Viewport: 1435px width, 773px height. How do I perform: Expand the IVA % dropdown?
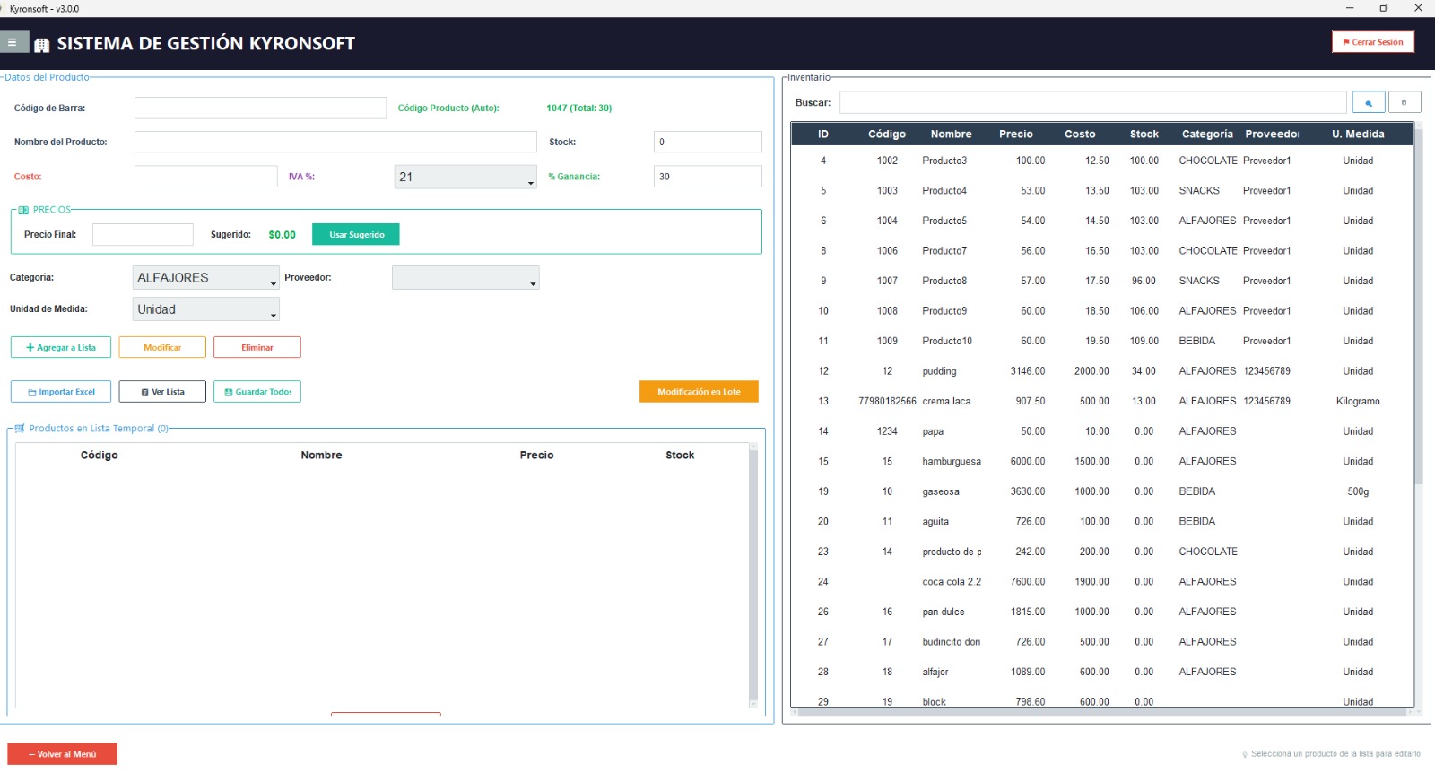(465, 178)
